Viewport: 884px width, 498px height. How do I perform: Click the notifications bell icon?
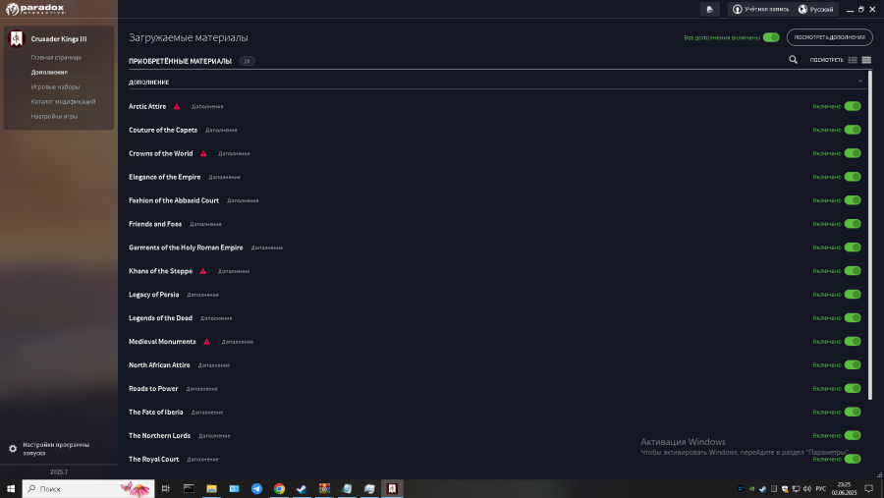[710, 9]
